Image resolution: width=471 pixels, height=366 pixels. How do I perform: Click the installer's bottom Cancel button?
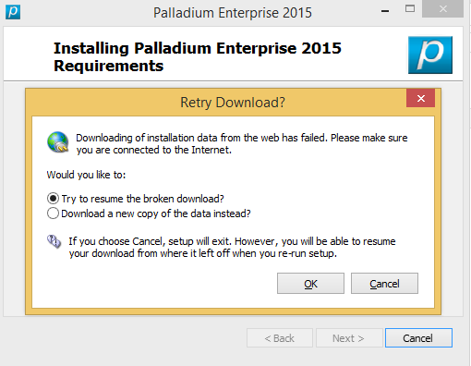[418, 338]
